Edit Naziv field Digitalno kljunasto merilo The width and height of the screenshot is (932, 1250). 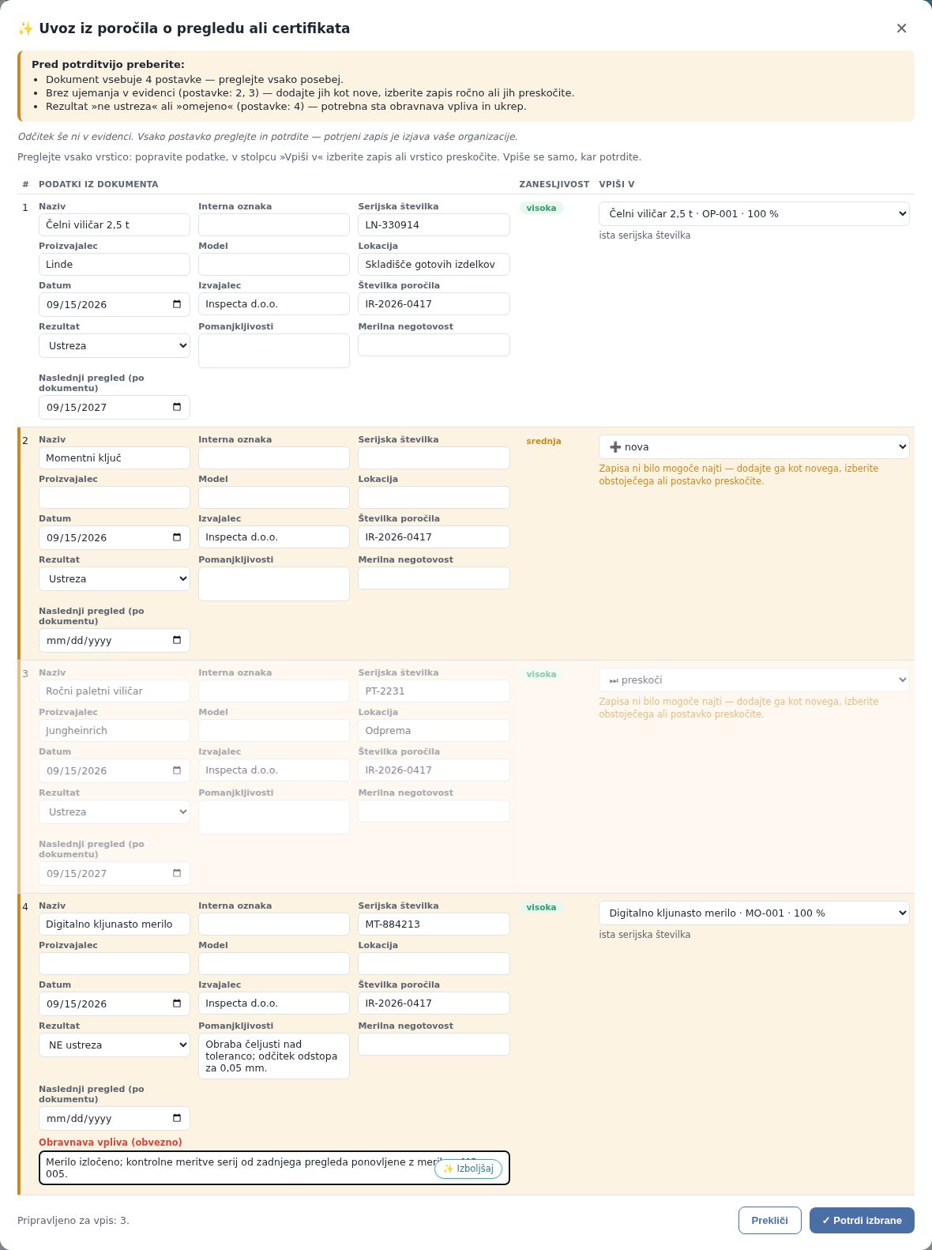pos(115,924)
